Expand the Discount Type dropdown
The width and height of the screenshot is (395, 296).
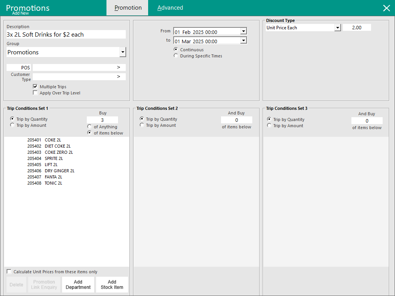[x=338, y=28]
